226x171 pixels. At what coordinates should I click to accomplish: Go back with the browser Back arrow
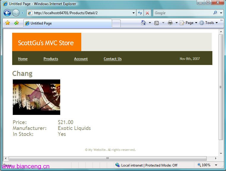point(7,13)
